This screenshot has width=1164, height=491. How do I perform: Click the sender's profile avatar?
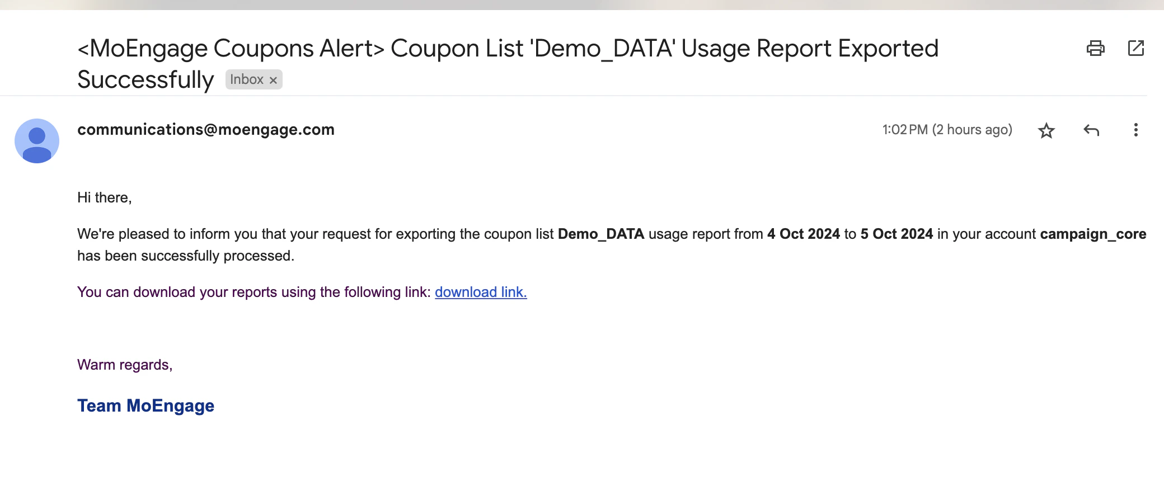click(37, 141)
